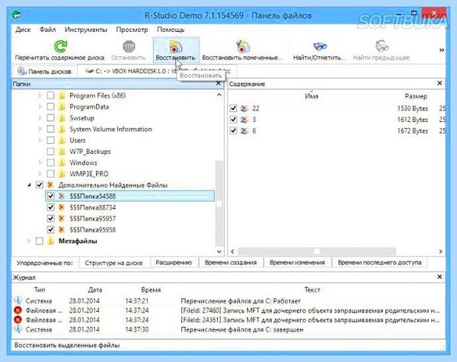The height and width of the screenshot is (362, 457).
Task: Expand the Program Files (x86) tree node
Action: click(x=40, y=95)
